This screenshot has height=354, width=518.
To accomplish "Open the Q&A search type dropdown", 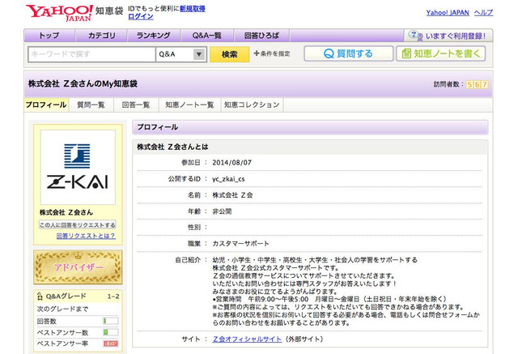I will pyautogui.click(x=181, y=54).
